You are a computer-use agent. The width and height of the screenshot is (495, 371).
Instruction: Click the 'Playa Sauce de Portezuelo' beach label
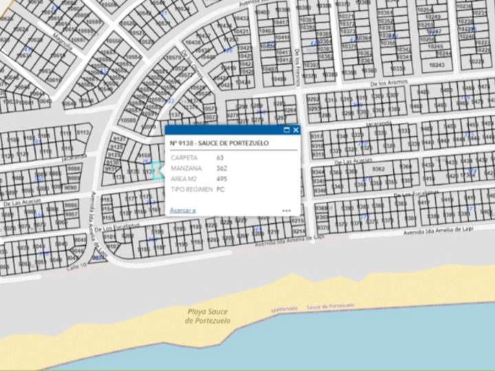pyautogui.click(x=208, y=316)
